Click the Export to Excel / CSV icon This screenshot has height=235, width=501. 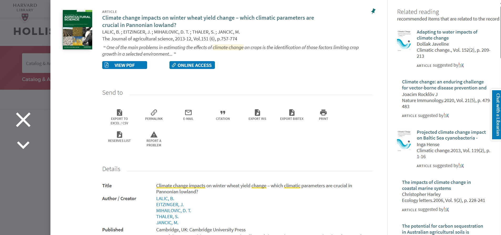[x=119, y=113]
